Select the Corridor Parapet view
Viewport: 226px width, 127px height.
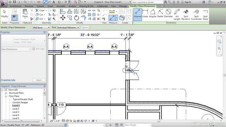(20, 102)
